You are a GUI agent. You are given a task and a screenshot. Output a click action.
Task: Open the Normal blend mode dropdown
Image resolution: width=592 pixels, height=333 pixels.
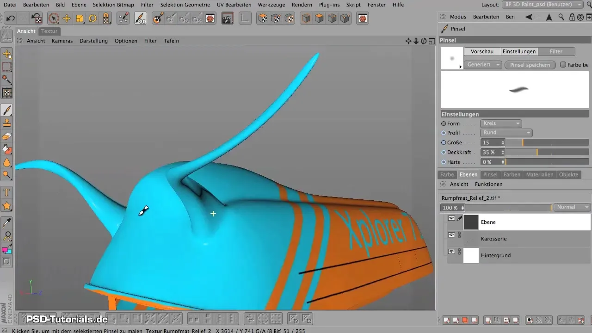[572, 207]
